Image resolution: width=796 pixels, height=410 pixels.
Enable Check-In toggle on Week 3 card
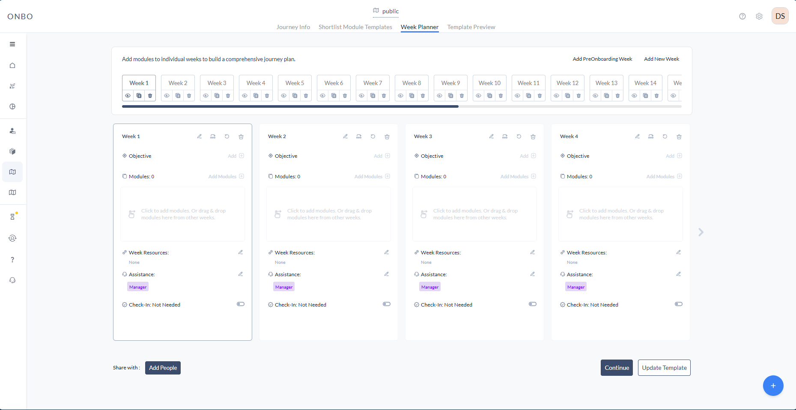(x=533, y=304)
